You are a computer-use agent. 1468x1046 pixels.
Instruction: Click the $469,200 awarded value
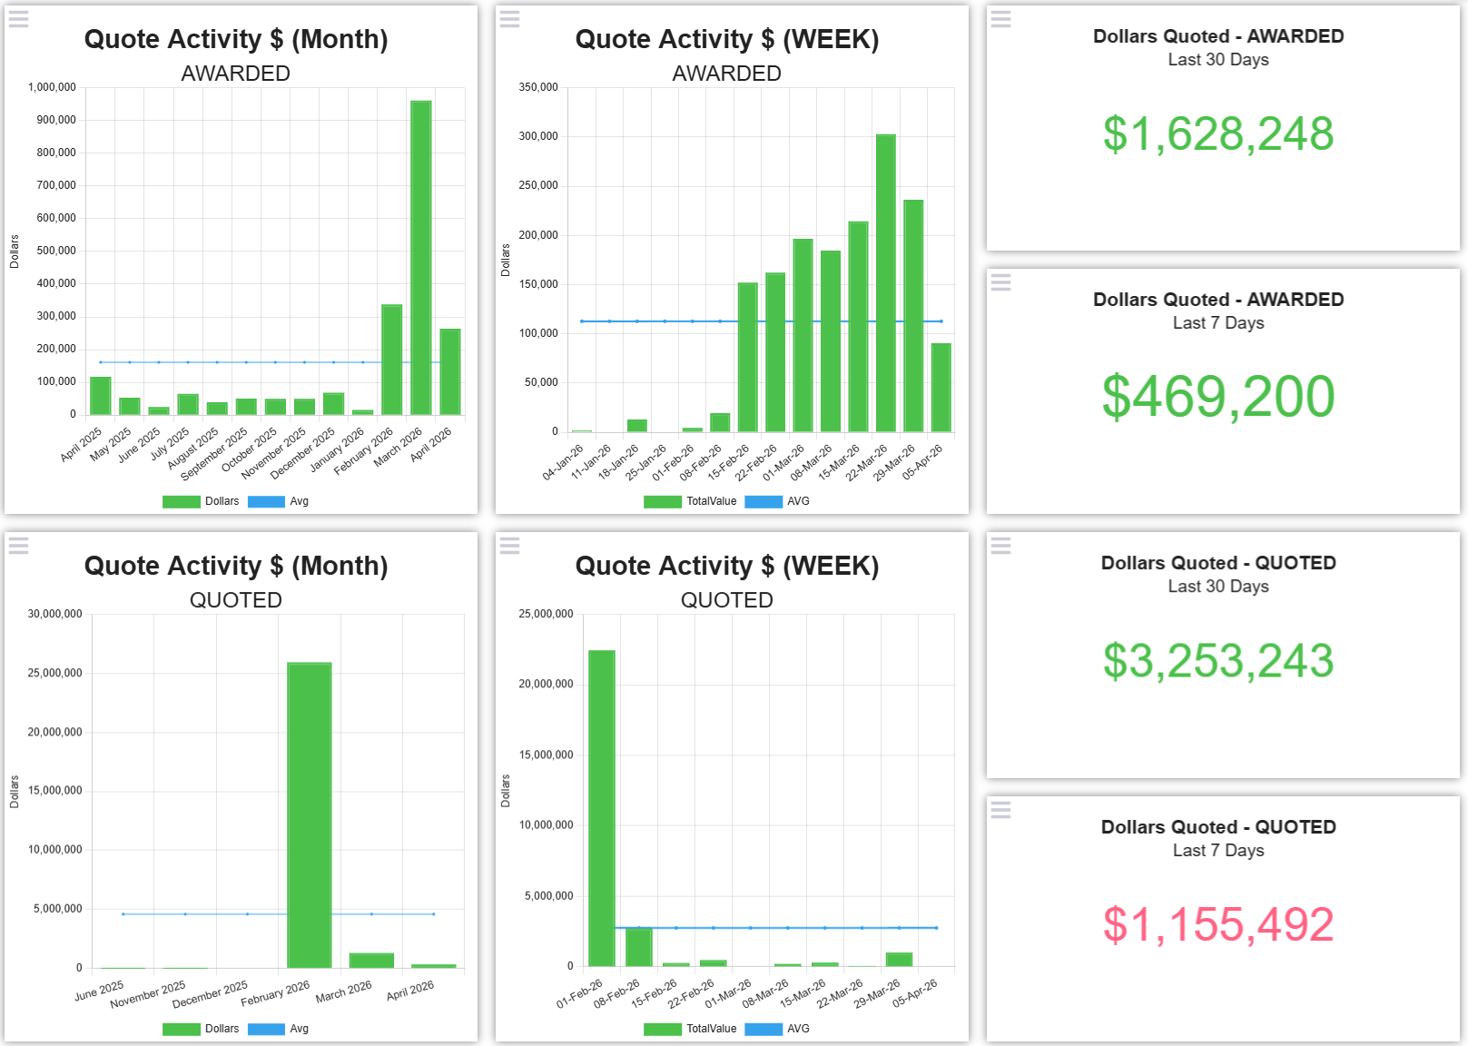click(1218, 397)
